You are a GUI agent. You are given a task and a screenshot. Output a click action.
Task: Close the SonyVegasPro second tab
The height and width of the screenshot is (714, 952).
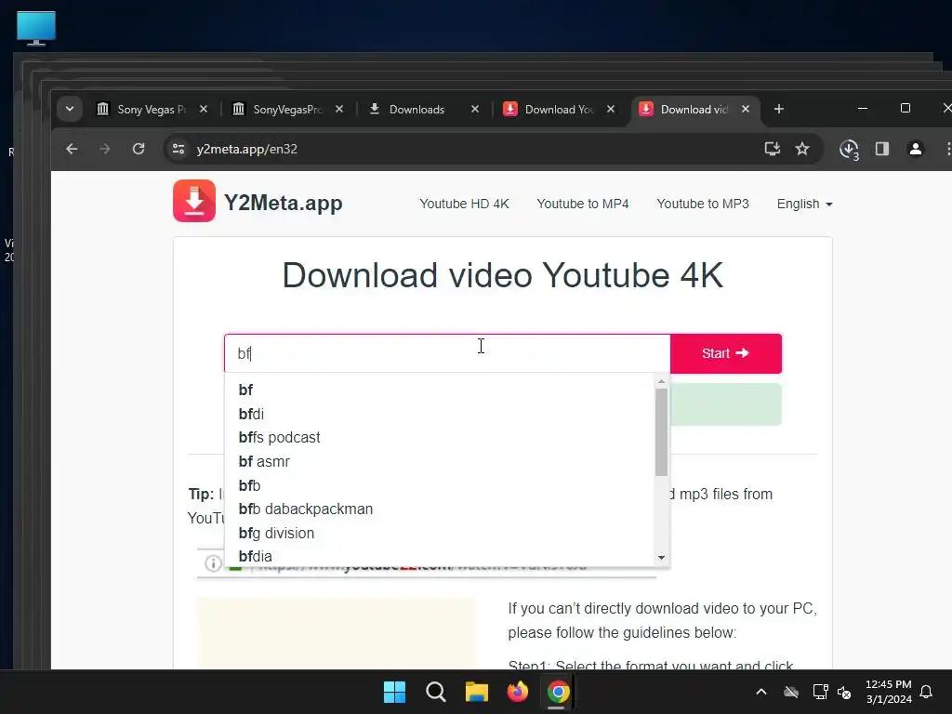(x=339, y=110)
